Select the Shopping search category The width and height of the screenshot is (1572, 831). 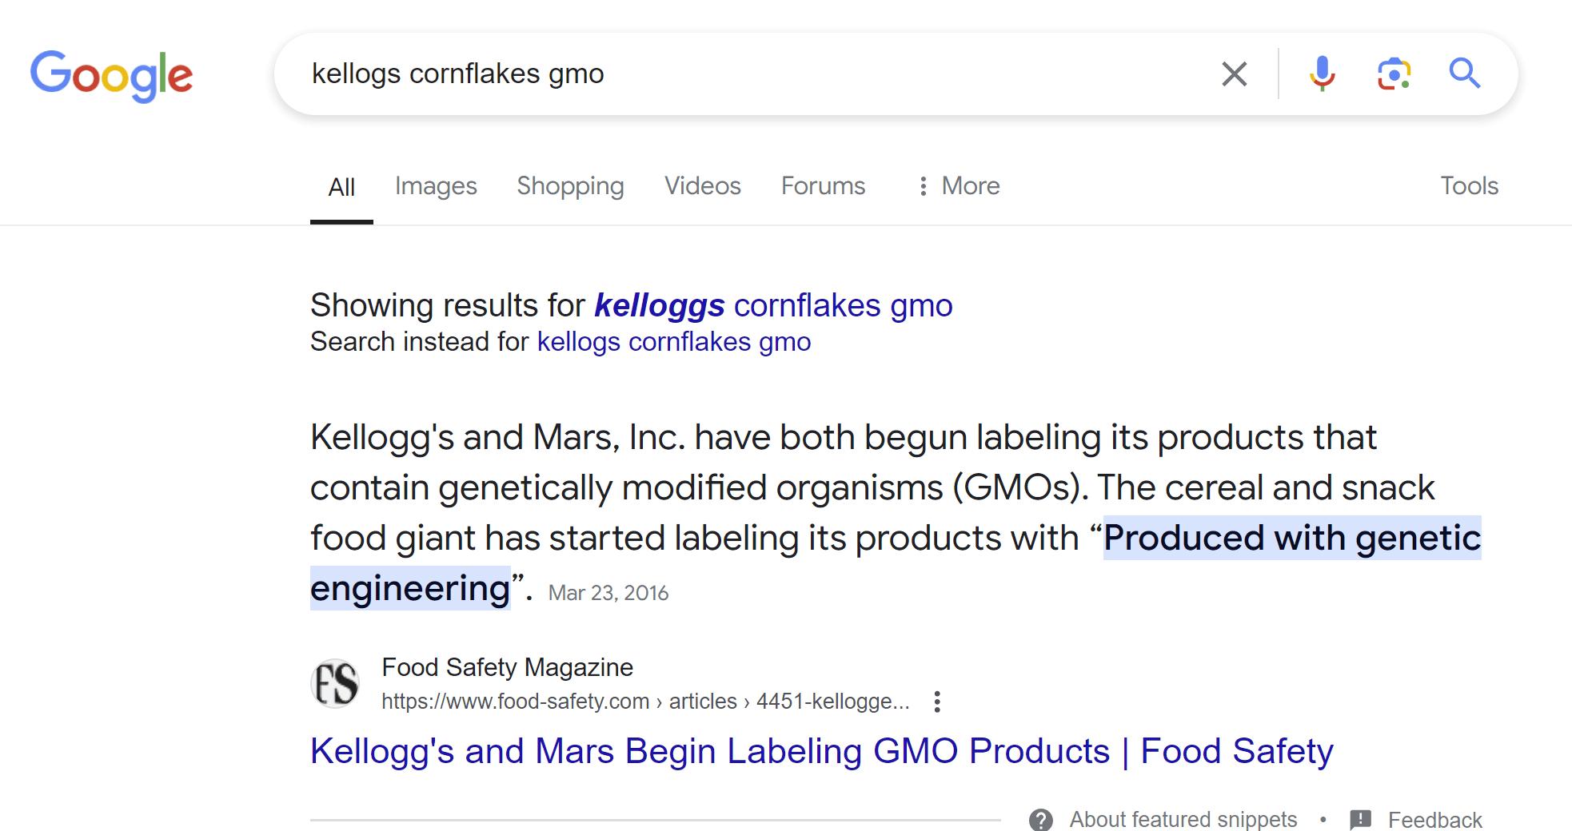[x=570, y=185]
